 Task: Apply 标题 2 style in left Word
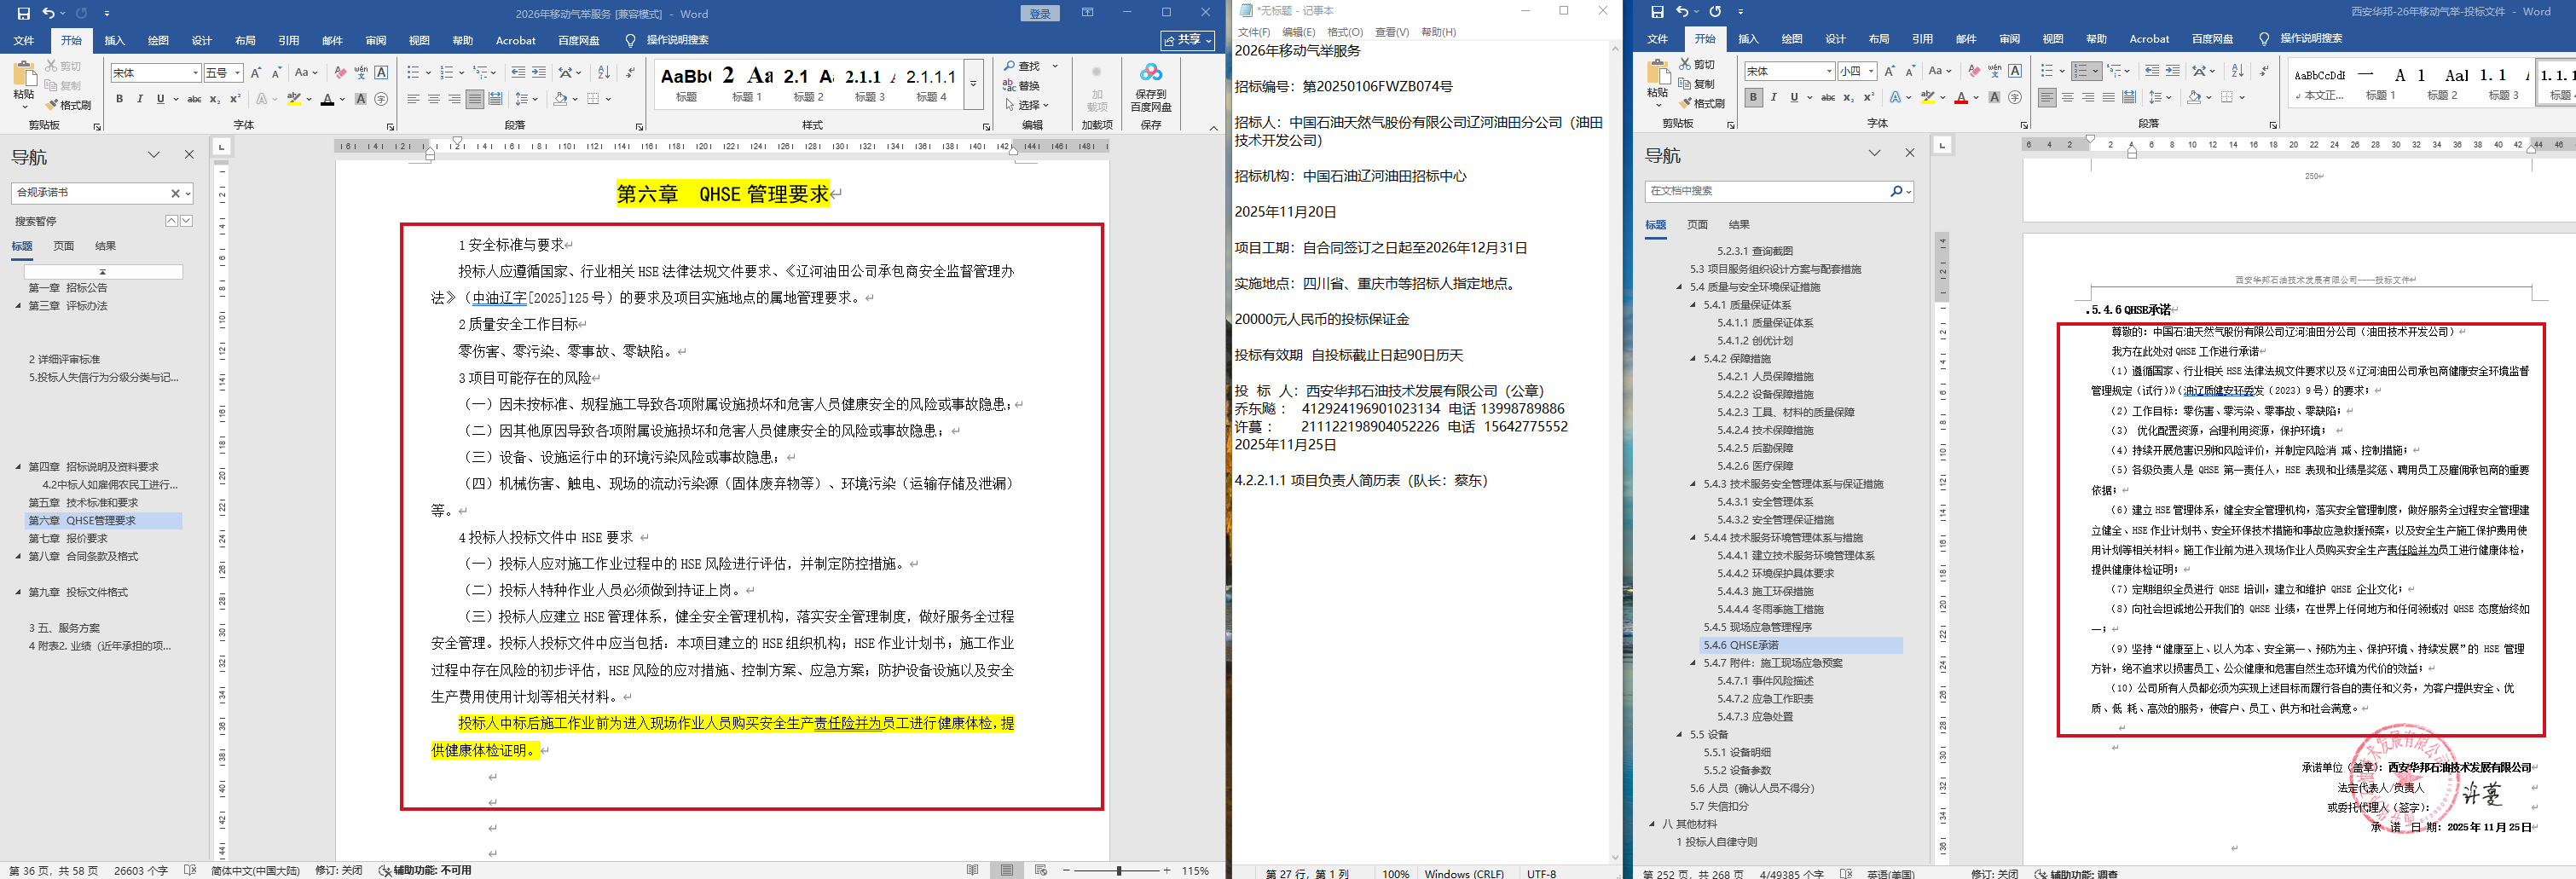[808, 83]
